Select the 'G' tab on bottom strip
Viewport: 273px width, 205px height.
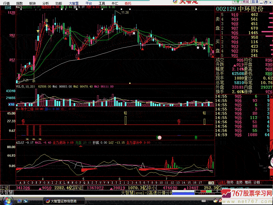[x=45, y=183]
